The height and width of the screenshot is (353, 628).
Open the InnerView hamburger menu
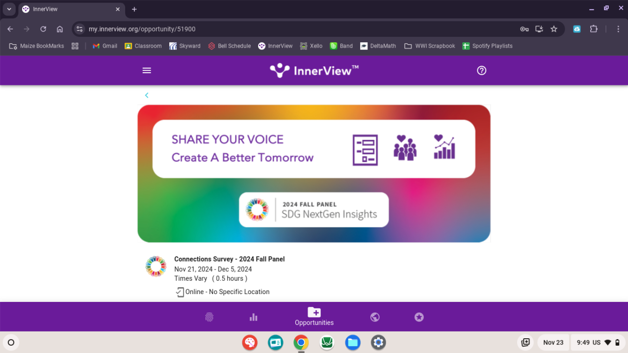coord(147,70)
